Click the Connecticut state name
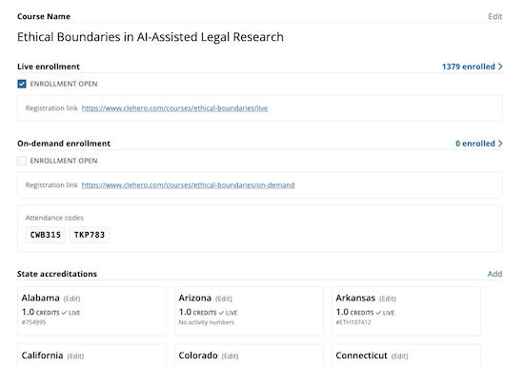Image resolution: width=524 pixels, height=366 pixels. [362, 356]
